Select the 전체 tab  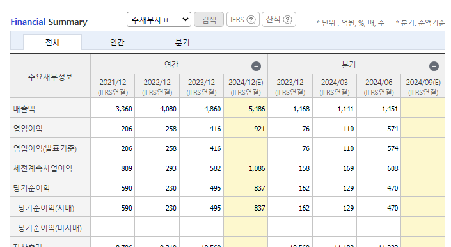coord(52,42)
